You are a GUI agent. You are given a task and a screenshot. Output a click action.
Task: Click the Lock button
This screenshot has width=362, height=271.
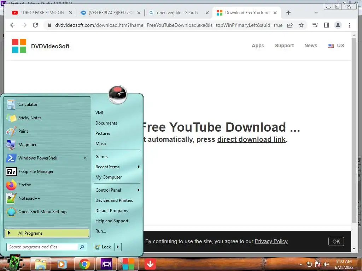point(104,247)
